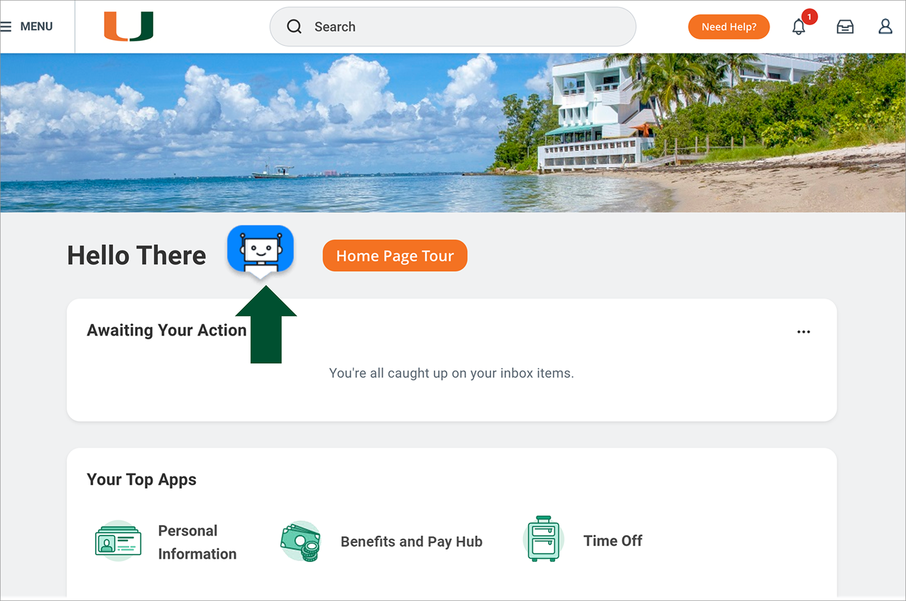This screenshot has width=906, height=601.
Task: Open the notifications bell icon
Action: (799, 27)
